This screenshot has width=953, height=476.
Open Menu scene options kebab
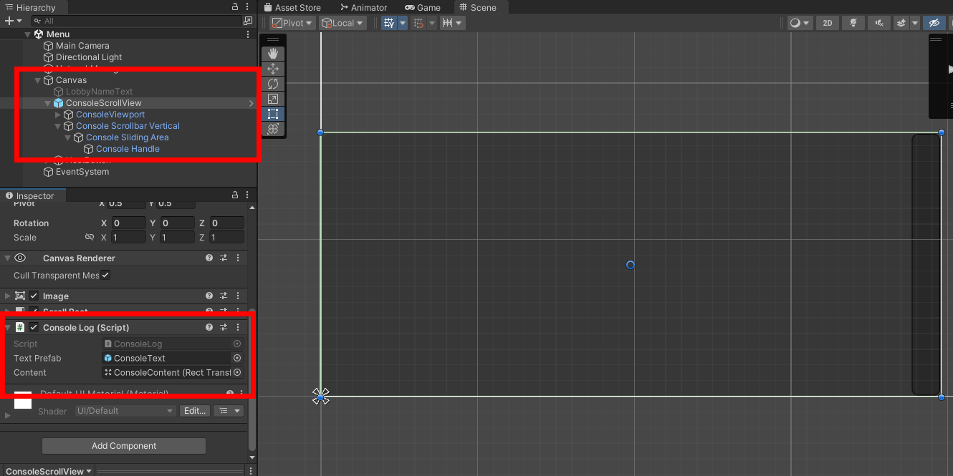[248, 34]
